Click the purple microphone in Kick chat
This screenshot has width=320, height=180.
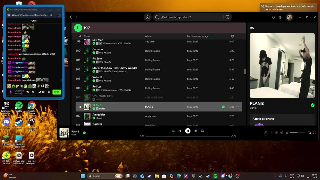[x=10, y=92]
